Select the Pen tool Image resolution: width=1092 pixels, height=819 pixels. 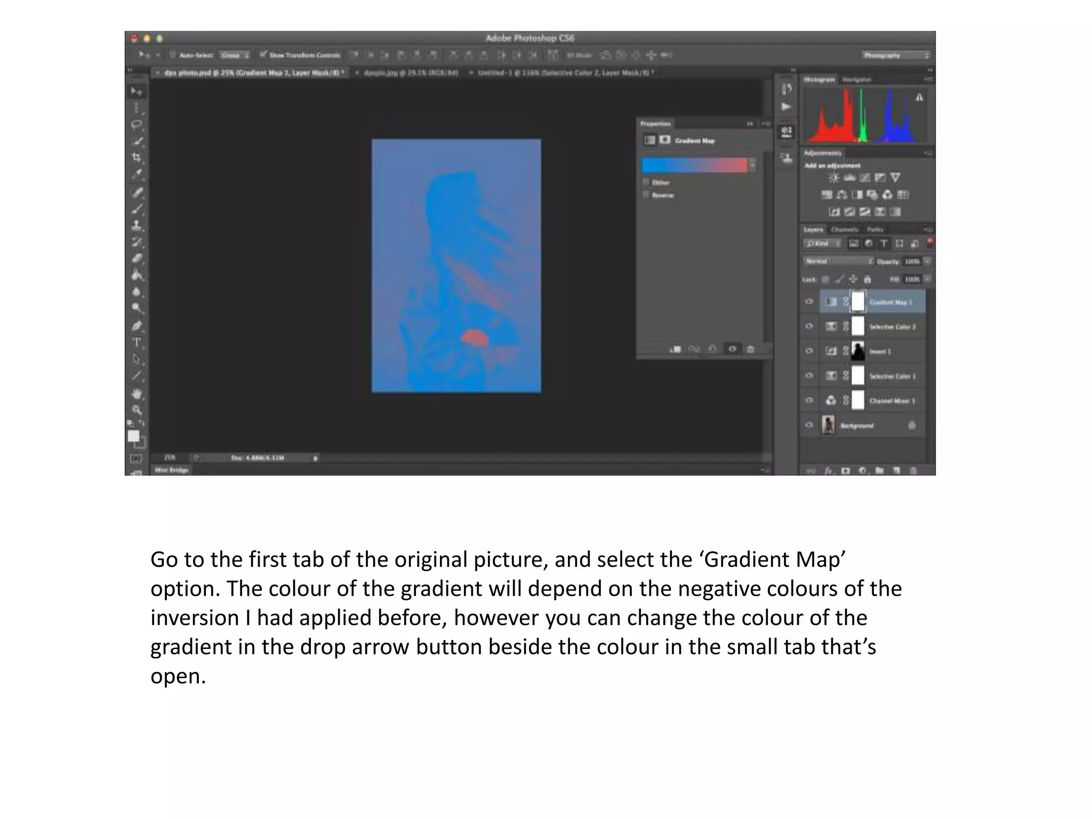(x=136, y=325)
